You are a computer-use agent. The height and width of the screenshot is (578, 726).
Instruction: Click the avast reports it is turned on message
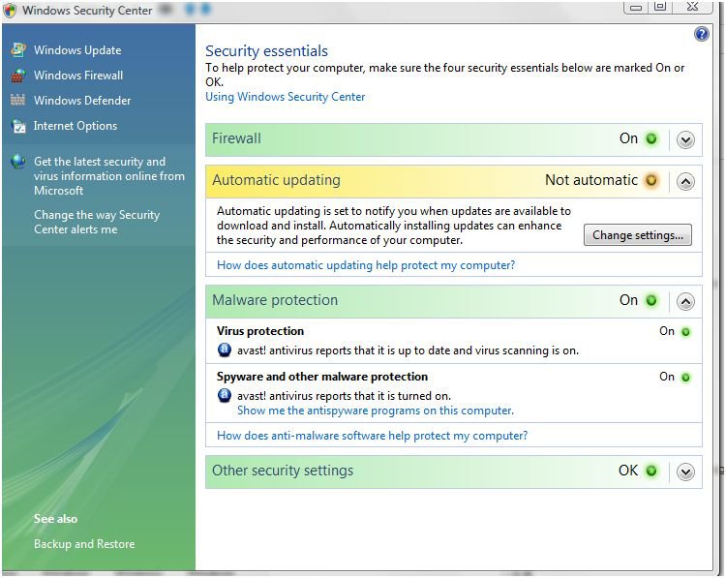[x=344, y=396]
